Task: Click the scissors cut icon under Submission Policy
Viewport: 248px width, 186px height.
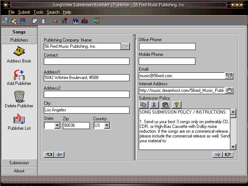Action: tap(154, 105)
